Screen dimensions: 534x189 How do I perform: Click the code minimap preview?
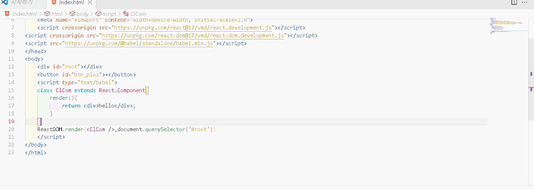pos(508,26)
